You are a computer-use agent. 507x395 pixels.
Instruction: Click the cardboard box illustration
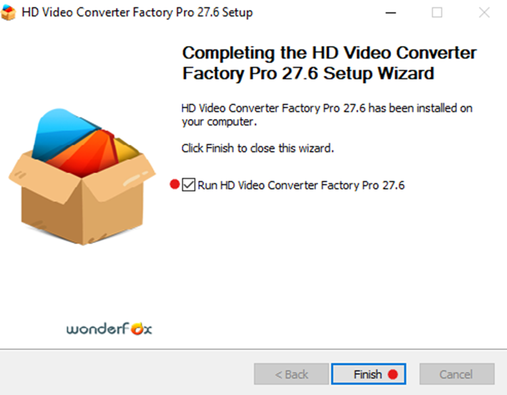(82, 176)
